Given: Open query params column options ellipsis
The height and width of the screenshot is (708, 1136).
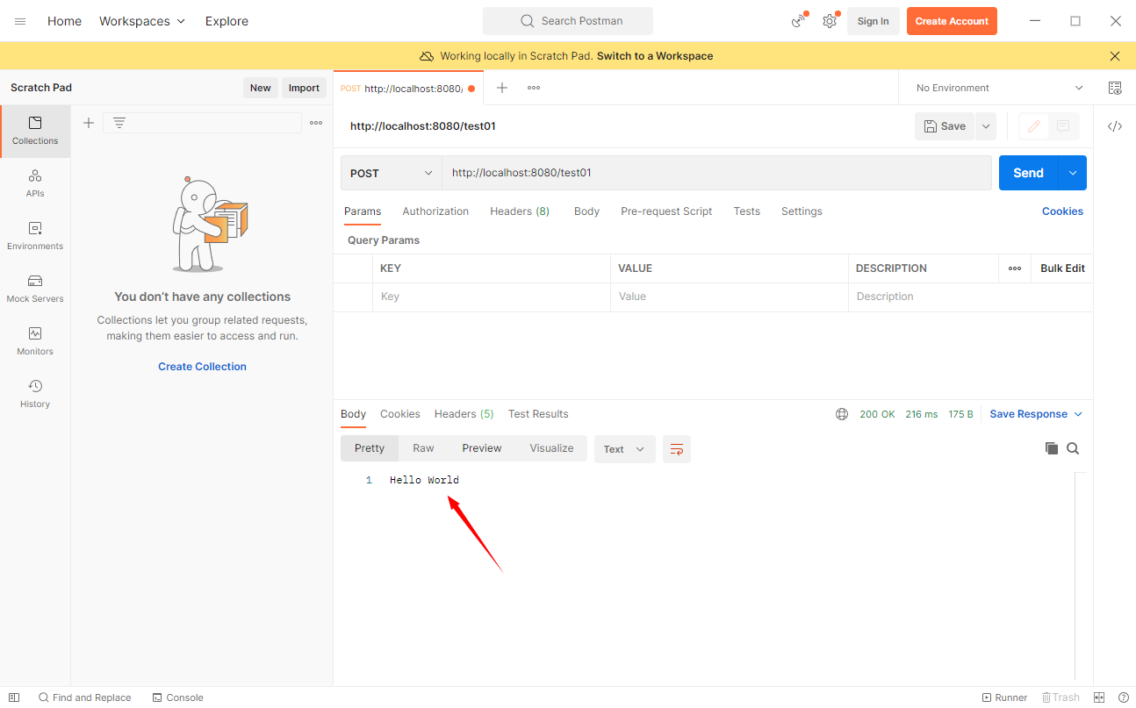Looking at the screenshot, I should click(x=1015, y=268).
